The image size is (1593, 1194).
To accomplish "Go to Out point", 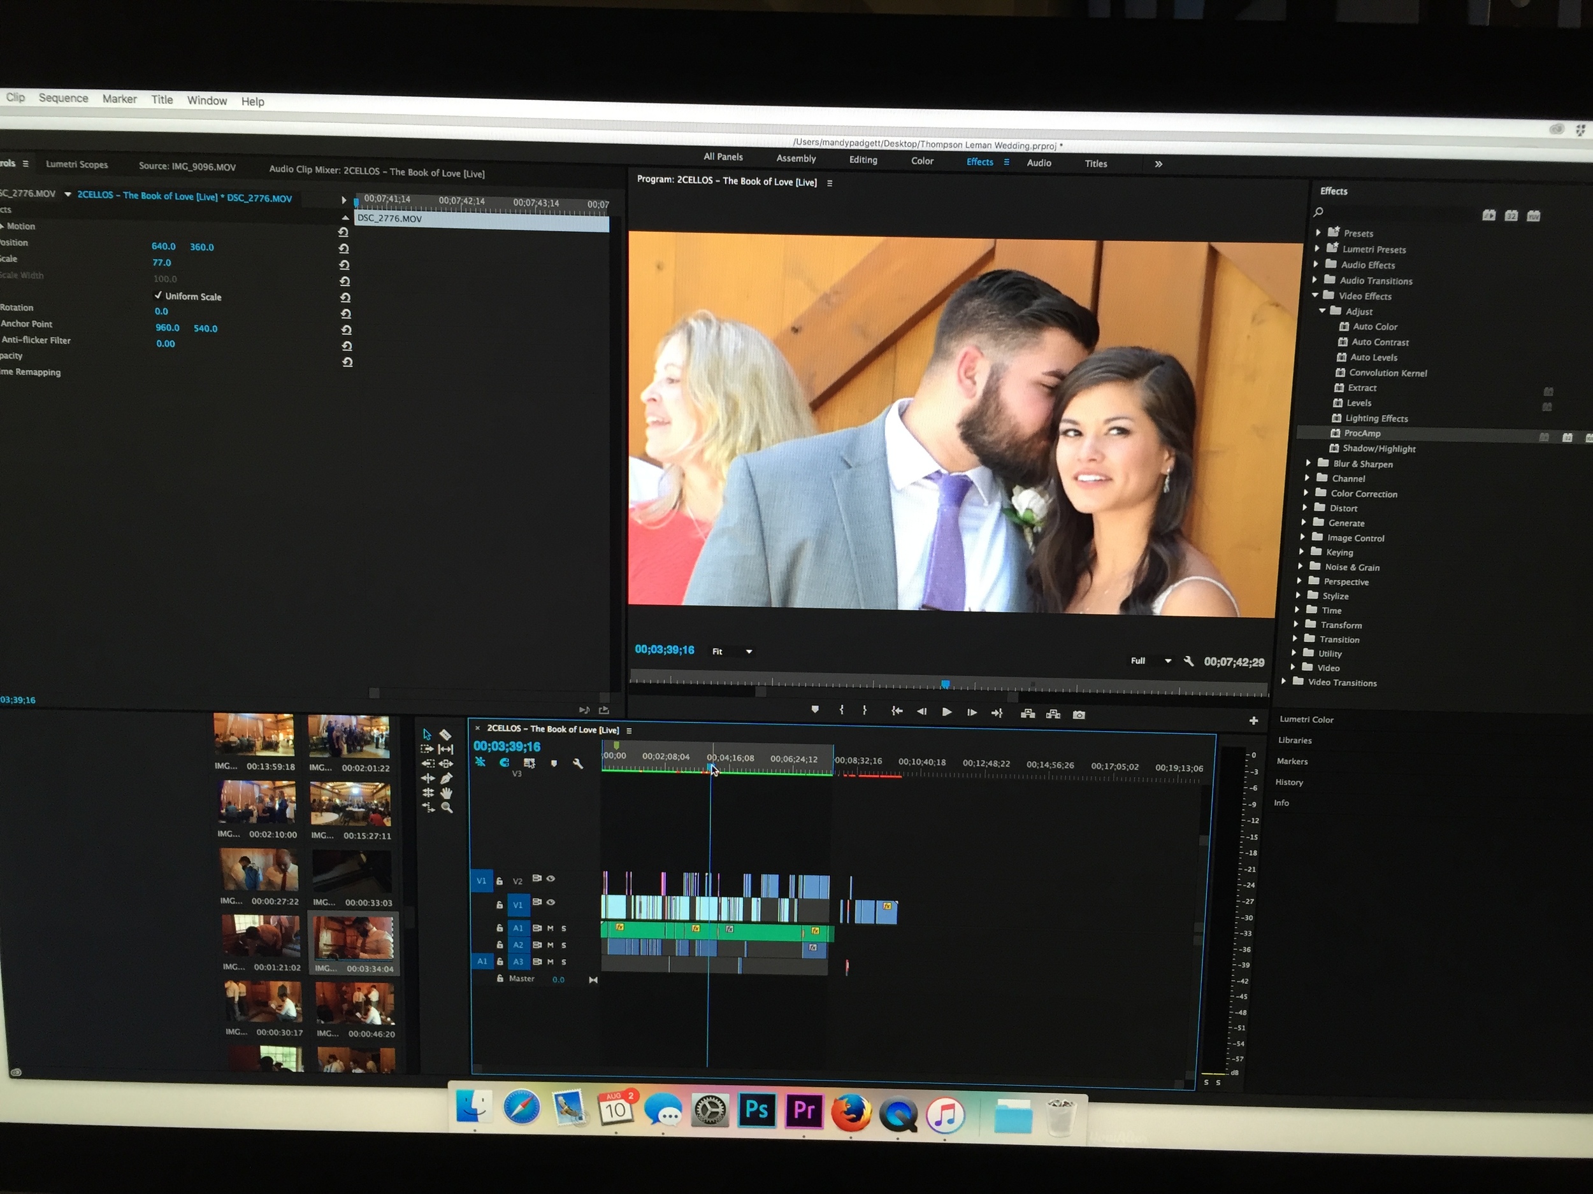I will pyautogui.click(x=997, y=713).
